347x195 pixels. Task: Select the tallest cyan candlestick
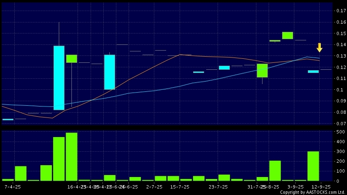pyautogui.click(x=59, y=78)
